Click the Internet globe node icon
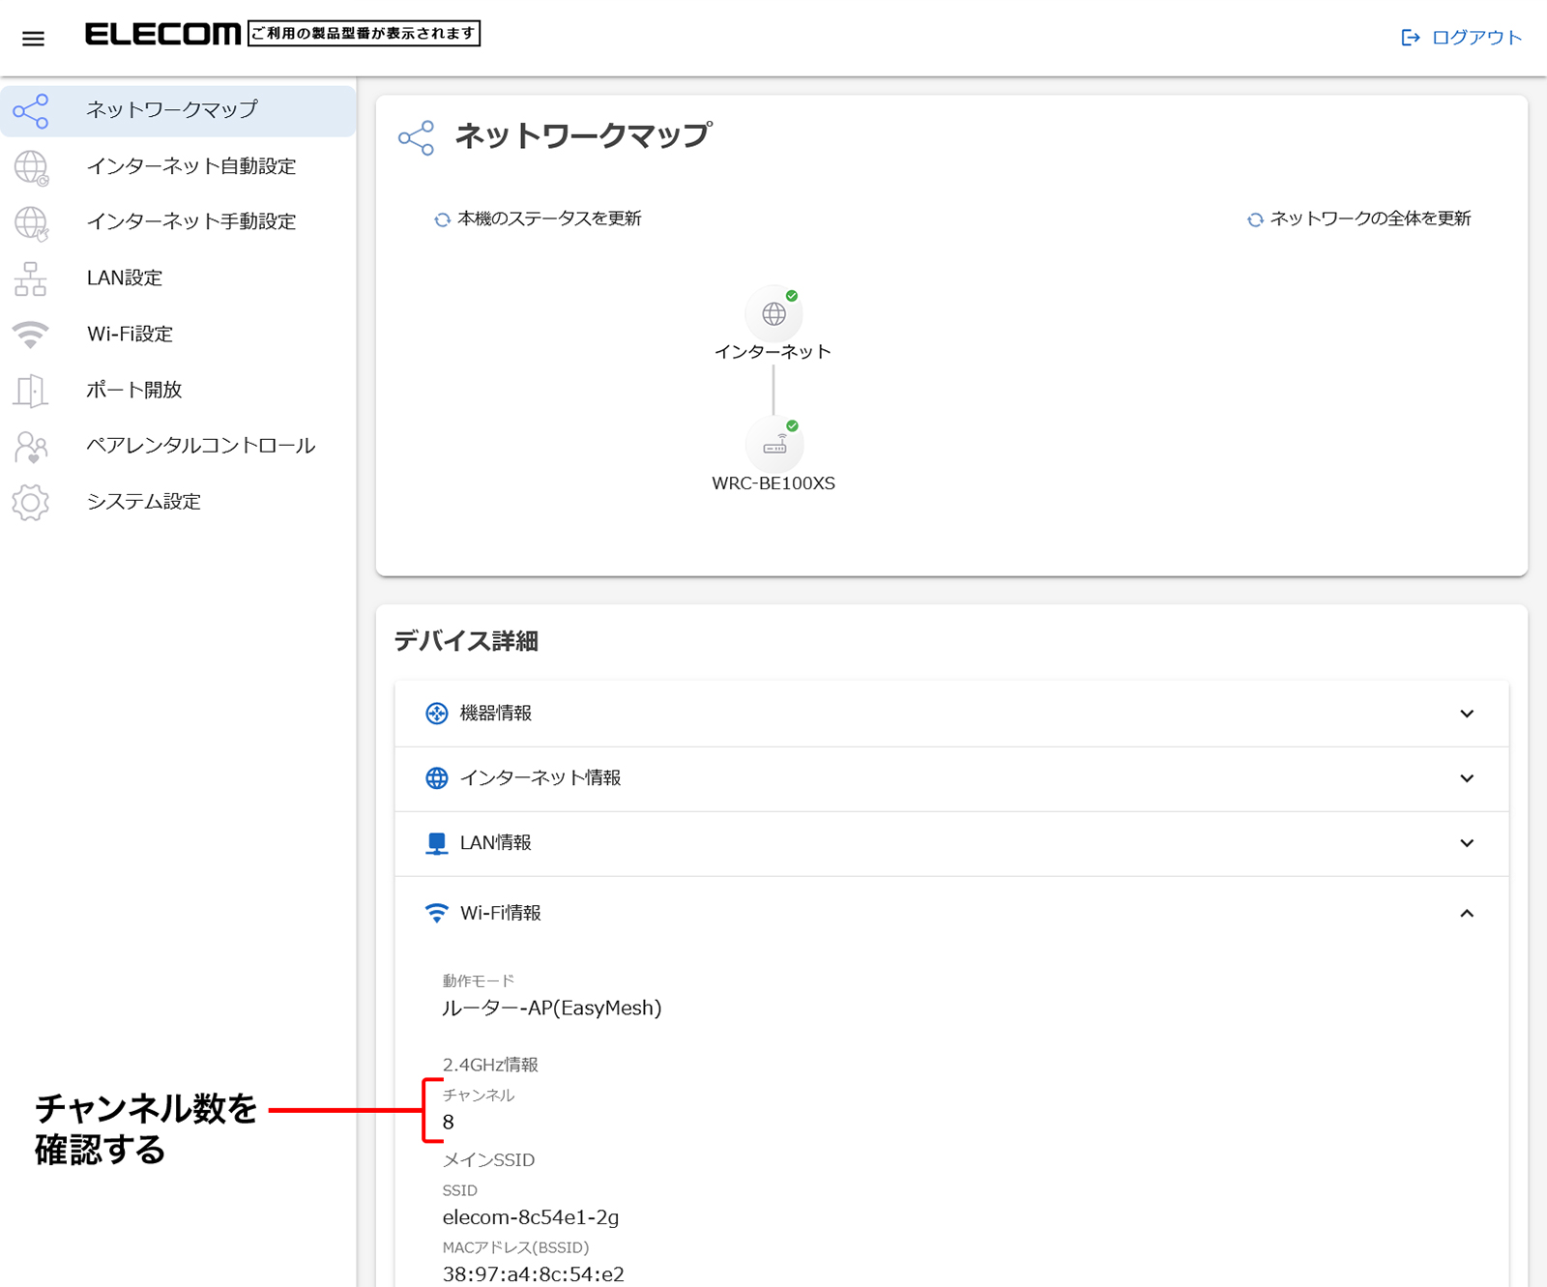This screenshot has width=1547, height=1287. pos(773,314)
